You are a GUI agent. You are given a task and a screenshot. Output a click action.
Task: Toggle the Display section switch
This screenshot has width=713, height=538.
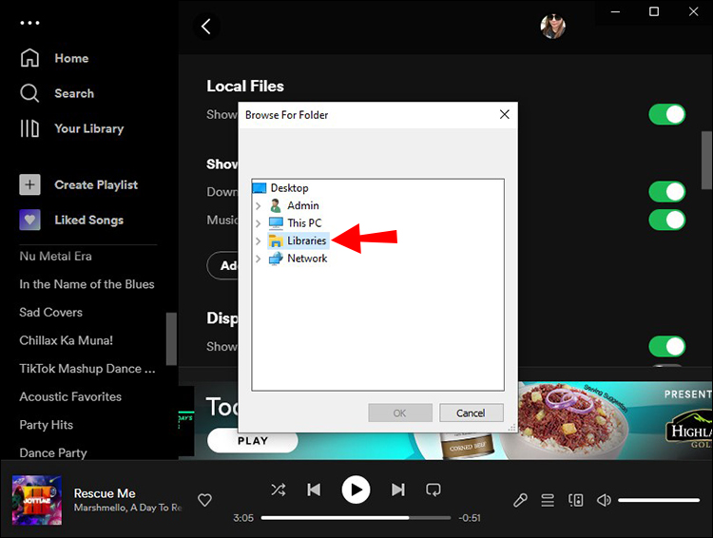pyautogui.click(x=667, y=346)
